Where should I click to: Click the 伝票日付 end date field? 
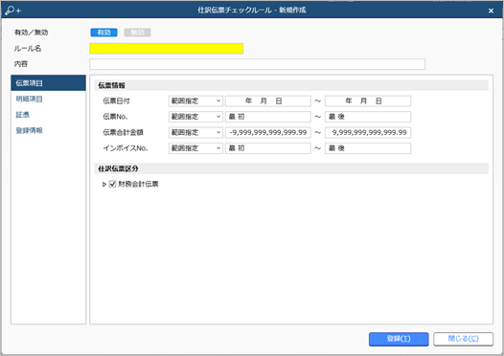pyautogui.click(x=368, y=100)
